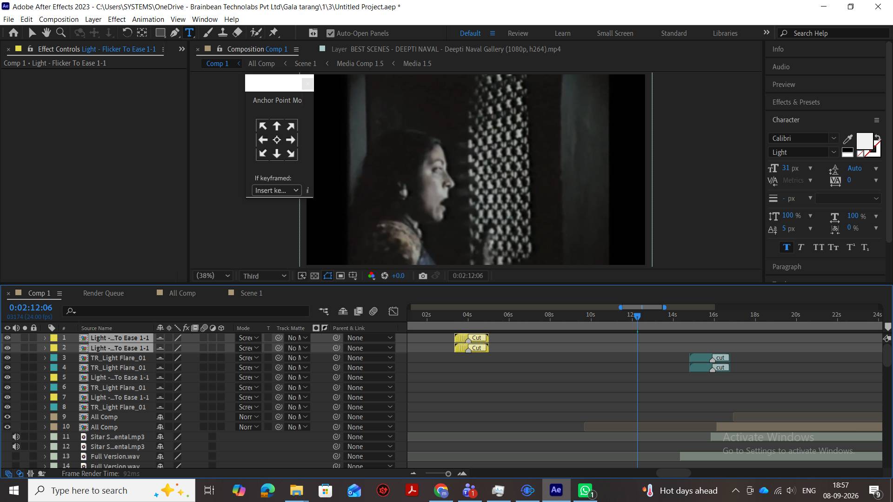Select the Eraser tool
Screen dimensions: 893x502
[237, 33]
